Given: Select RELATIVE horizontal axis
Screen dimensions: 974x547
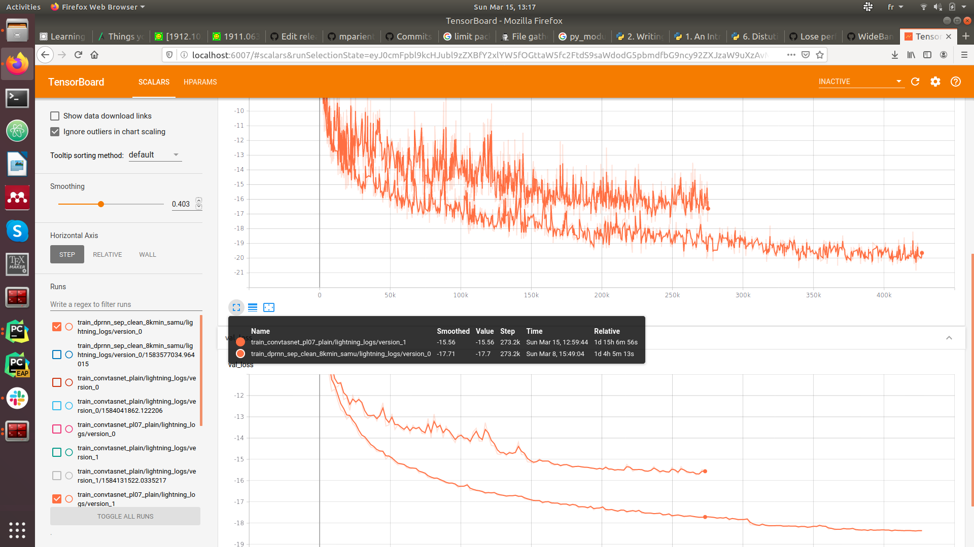Looking at the screenshot, I should (x=107, y=254).
